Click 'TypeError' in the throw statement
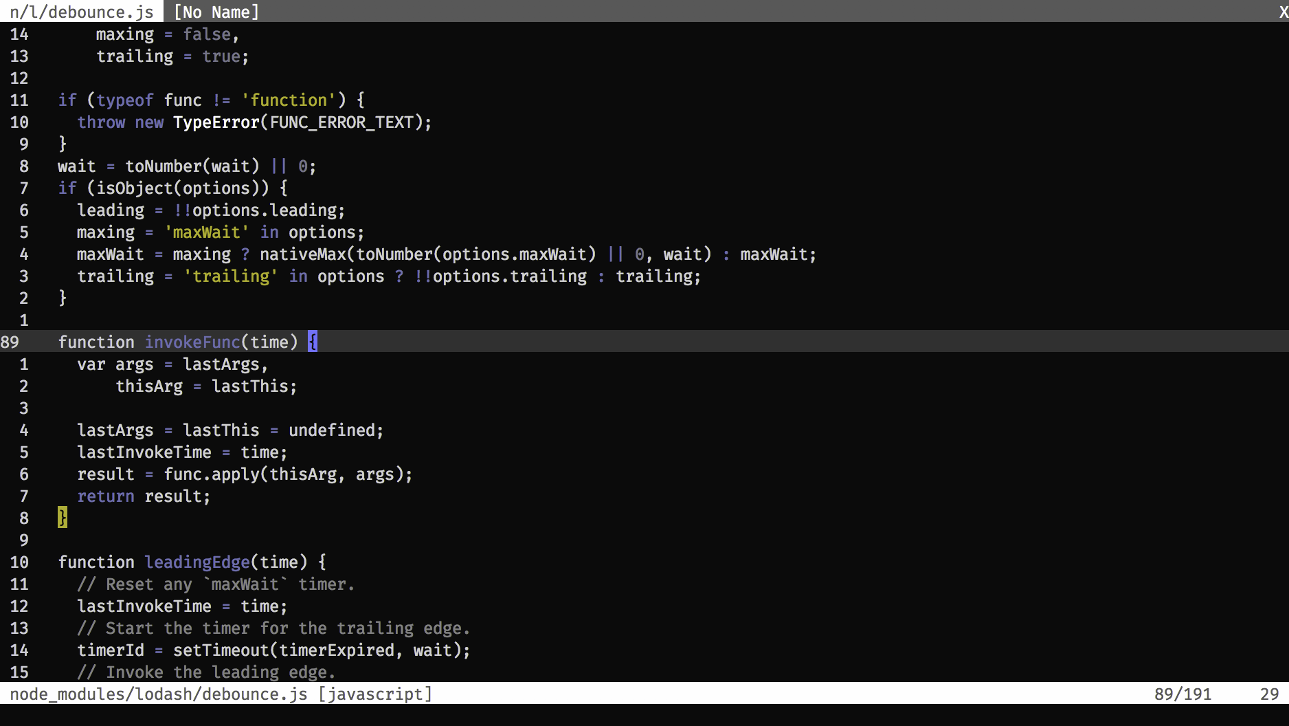 (216, 122)
